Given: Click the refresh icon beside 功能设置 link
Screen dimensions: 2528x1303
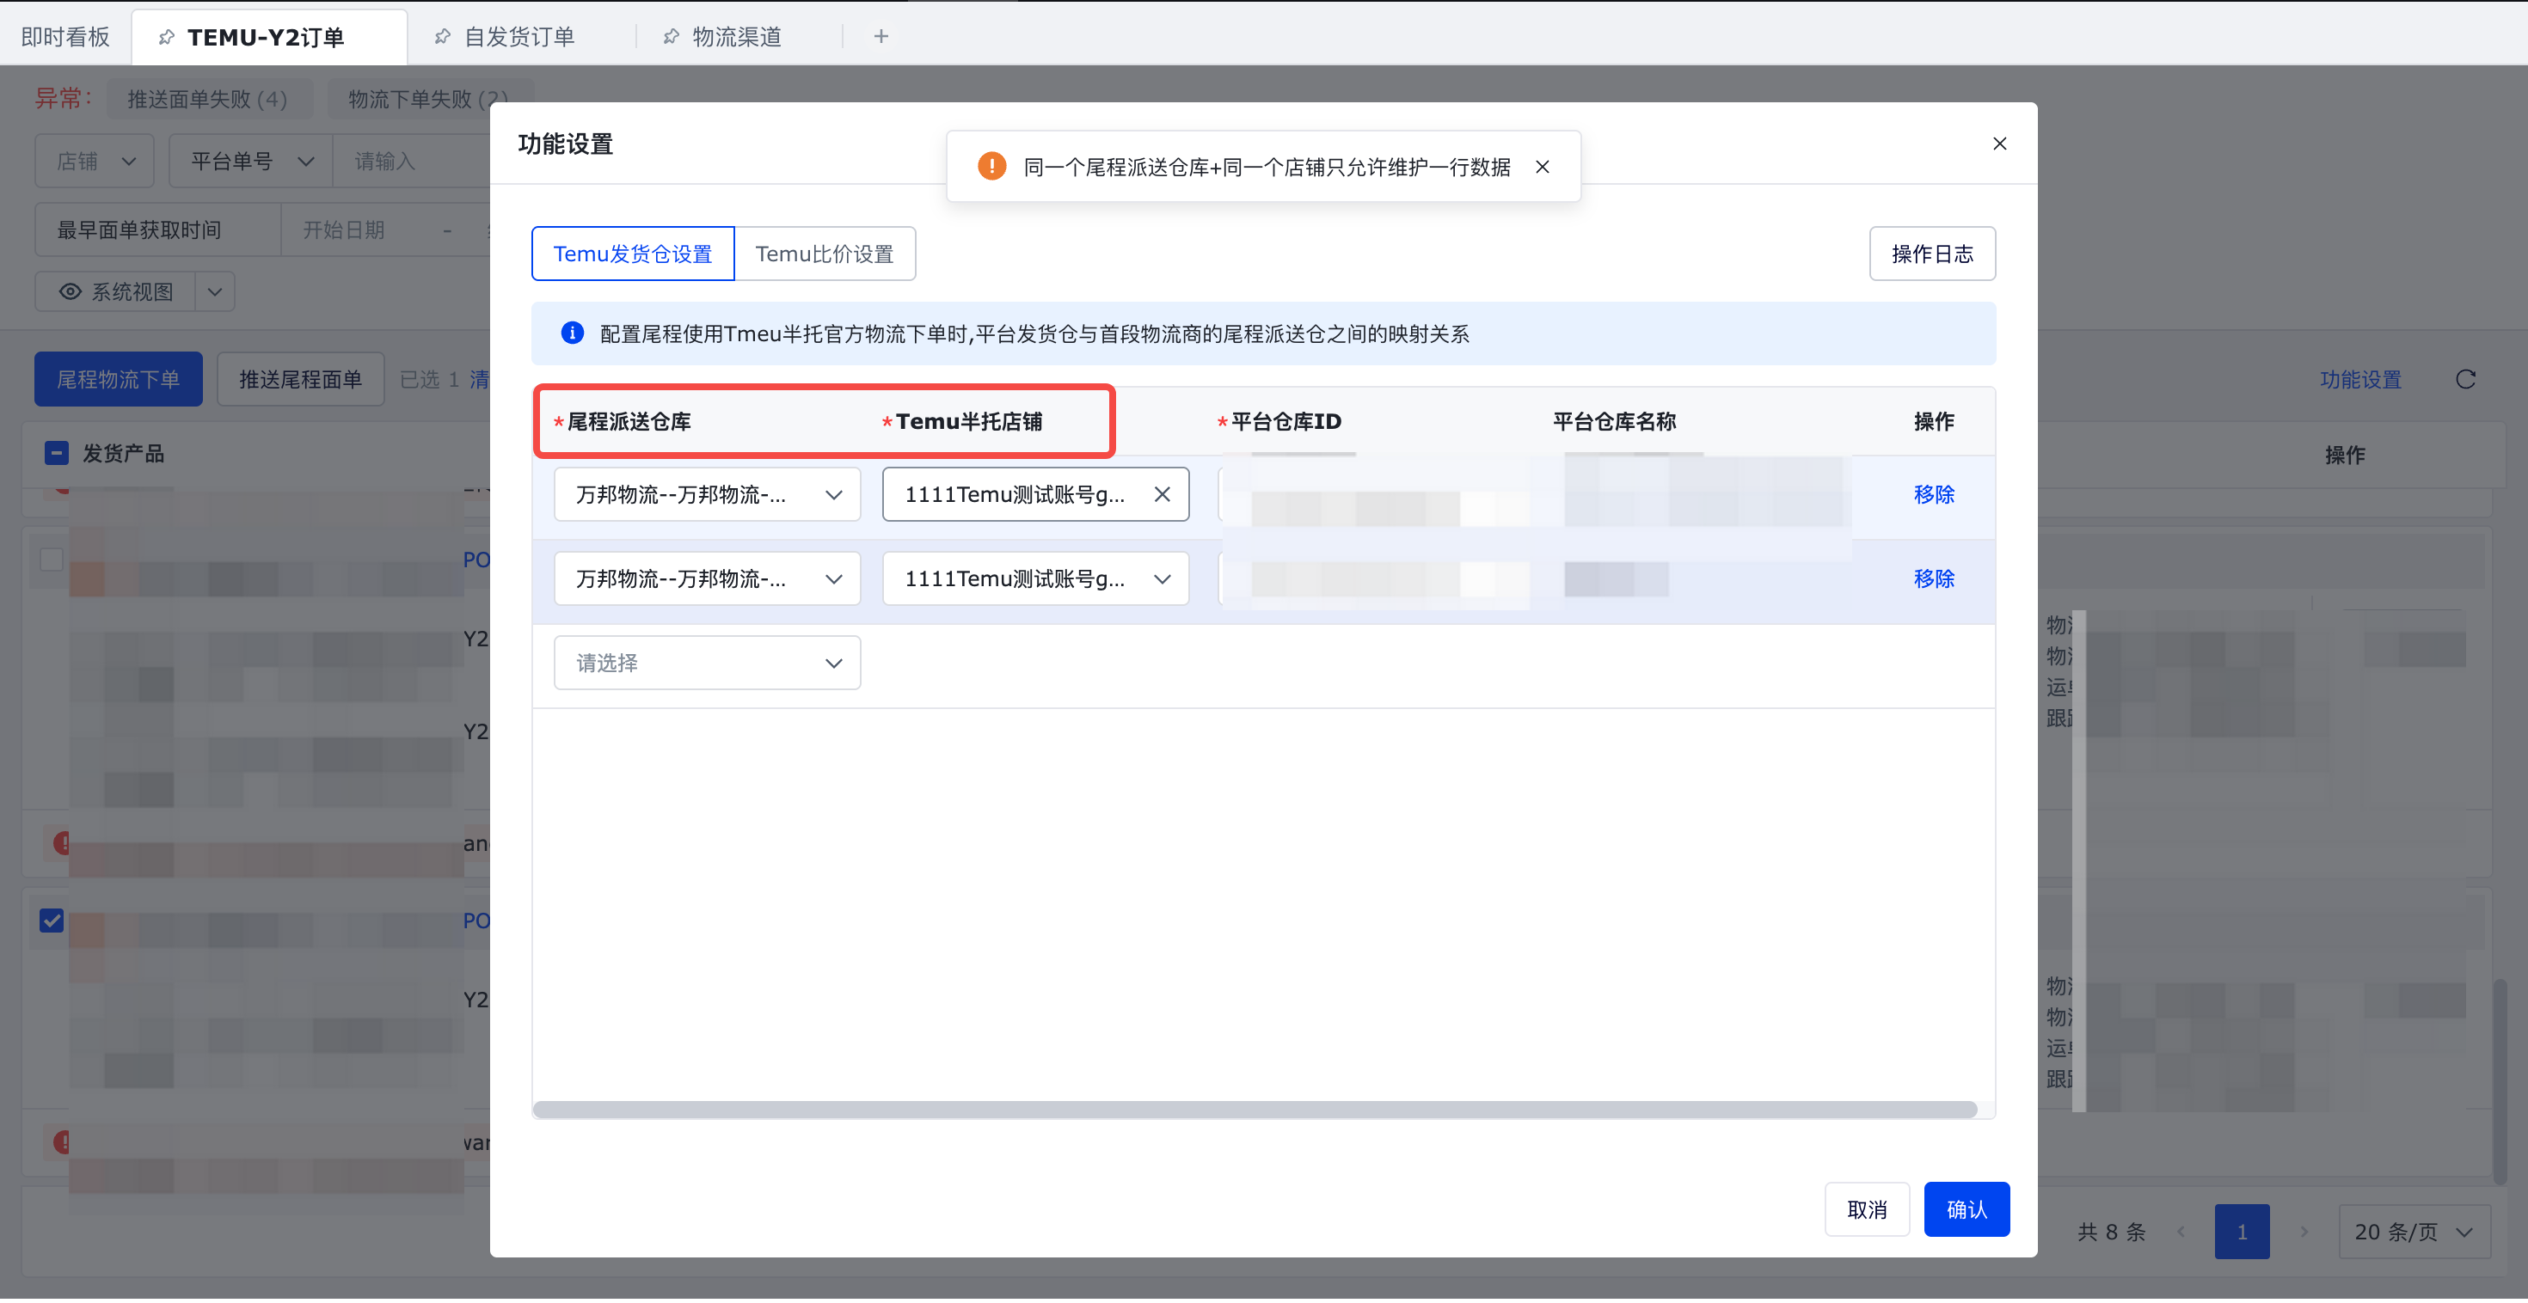Looking at the screenshot, I should [2464, 380].
